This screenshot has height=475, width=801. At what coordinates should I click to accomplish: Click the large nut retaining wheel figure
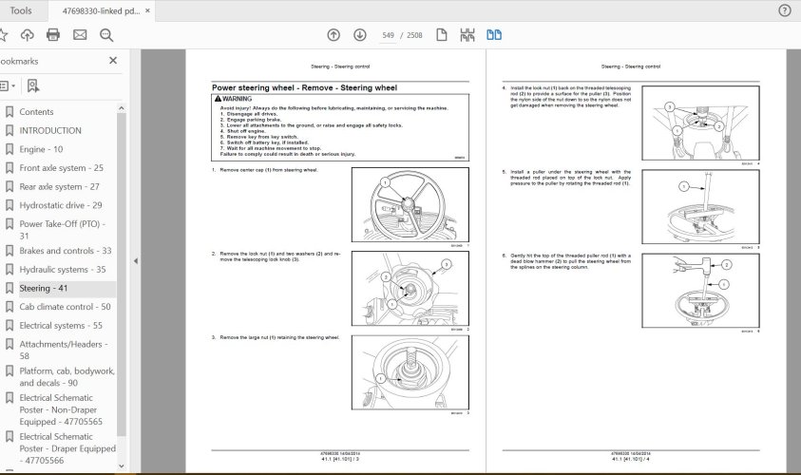(410, 372)
